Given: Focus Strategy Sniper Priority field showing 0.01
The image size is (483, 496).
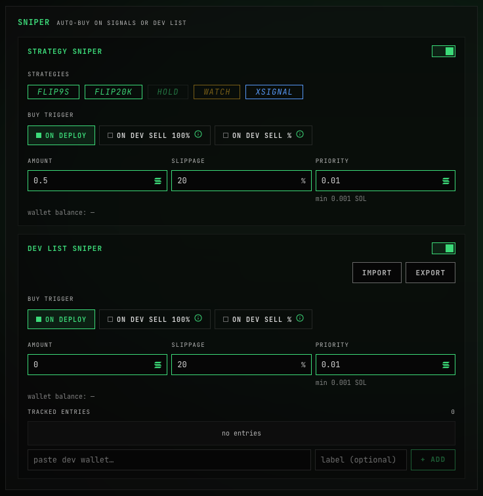Looking at the screenshot, I should pyautogui.click(x=385, y=181).
